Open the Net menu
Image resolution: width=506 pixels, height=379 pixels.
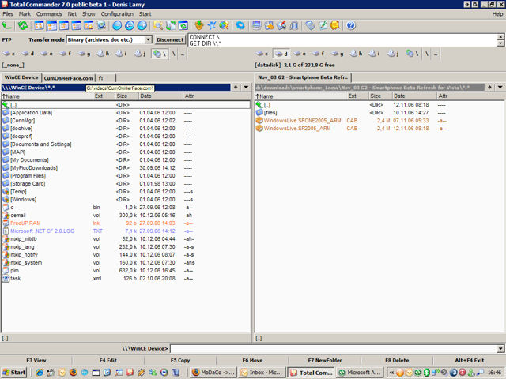click(x=72, y=14)
